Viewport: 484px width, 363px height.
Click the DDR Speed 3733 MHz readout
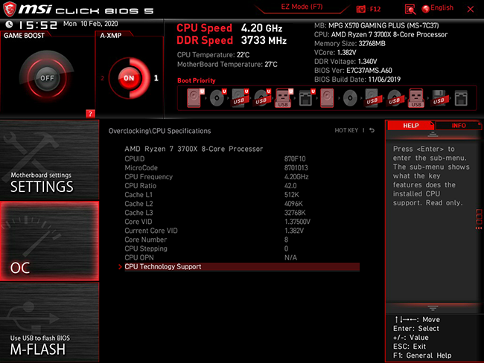(x=232, y=40)
